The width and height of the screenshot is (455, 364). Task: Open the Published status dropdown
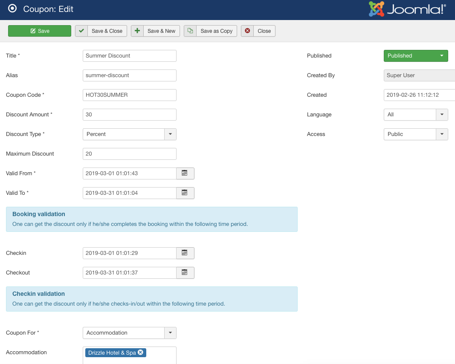[x=416, y=56]
